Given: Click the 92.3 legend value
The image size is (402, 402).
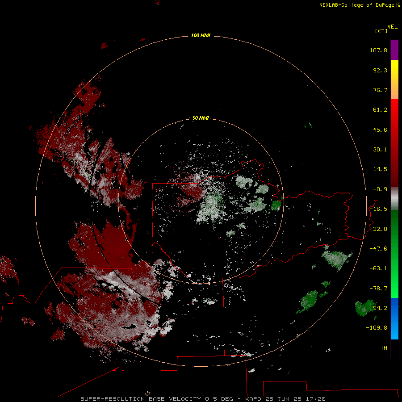Looking at the screenshot, I should [380, 70].
